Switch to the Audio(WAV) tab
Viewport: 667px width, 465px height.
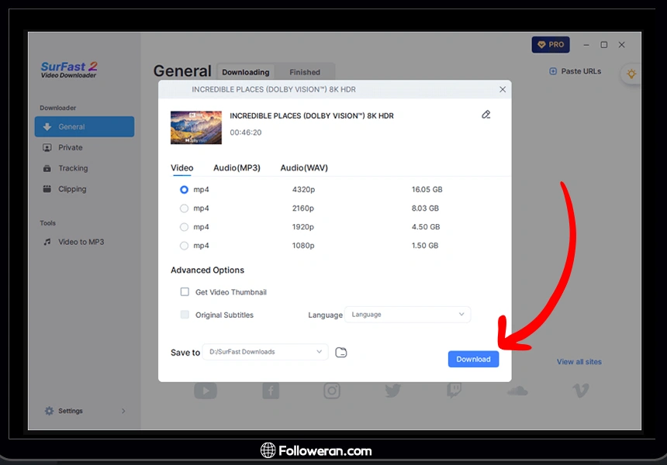304,168
